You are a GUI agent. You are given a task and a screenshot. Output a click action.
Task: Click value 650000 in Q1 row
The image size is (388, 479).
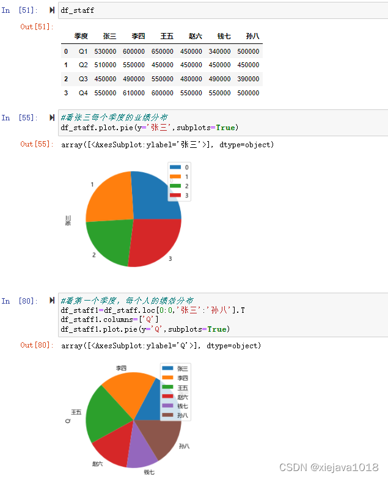coord(163,51)
